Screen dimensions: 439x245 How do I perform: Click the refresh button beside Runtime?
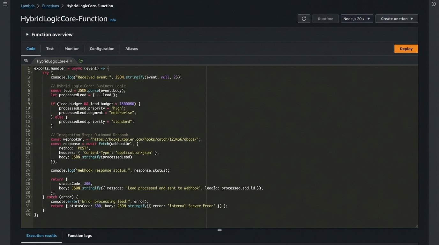point(304,19)
